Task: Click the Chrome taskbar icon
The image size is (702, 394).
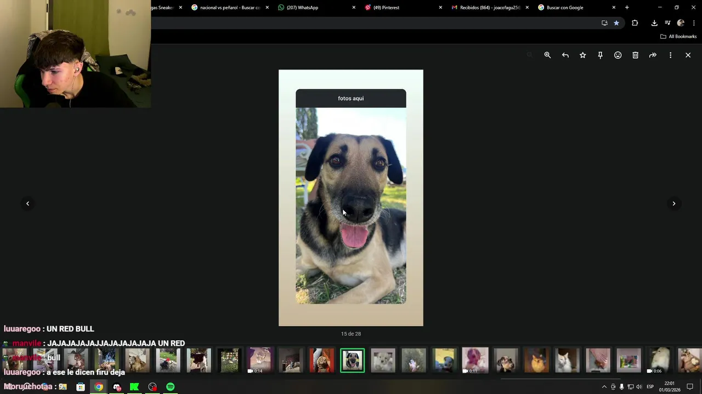Action: 99,387
